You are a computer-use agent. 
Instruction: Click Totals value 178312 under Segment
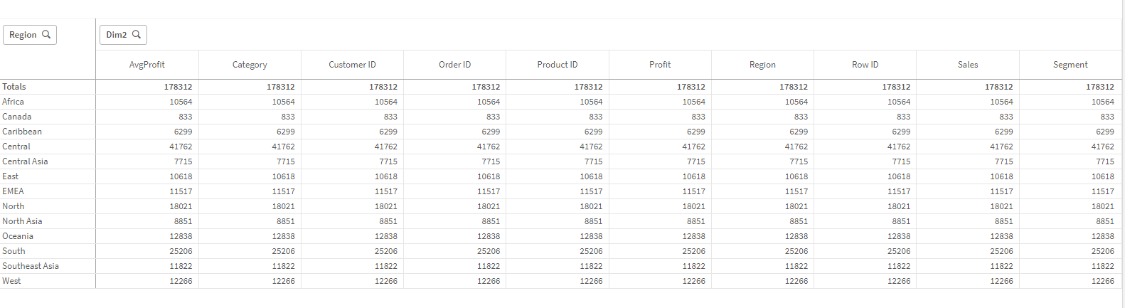[1100, 87]
